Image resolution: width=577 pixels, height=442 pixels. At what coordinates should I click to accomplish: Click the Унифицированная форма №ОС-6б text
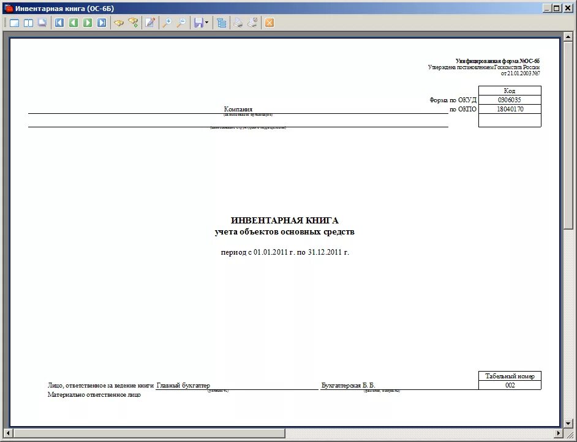[497, 61]
